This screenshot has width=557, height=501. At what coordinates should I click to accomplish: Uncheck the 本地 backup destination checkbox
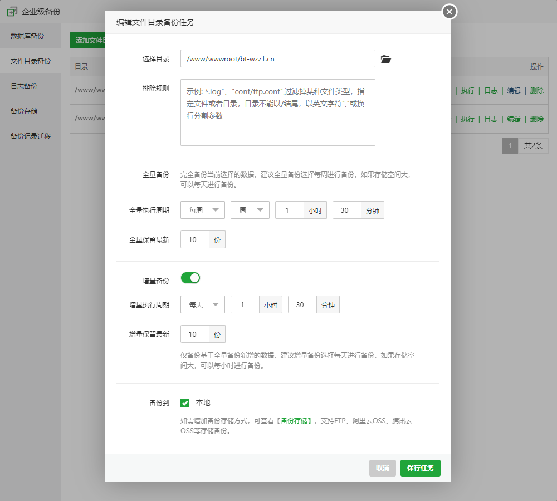point(185,403)
